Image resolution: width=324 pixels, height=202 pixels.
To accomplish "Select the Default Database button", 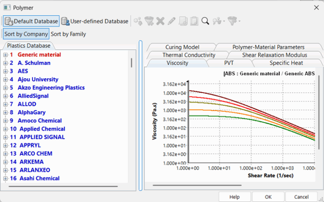I will (31, 21).
